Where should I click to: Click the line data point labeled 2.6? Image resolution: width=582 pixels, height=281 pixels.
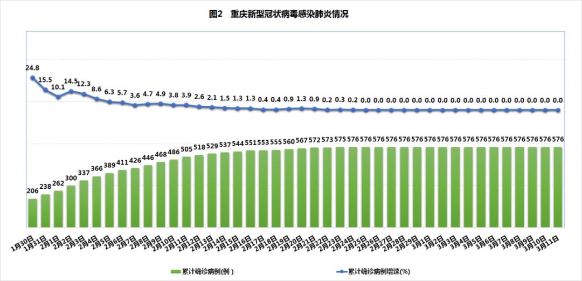199,107
